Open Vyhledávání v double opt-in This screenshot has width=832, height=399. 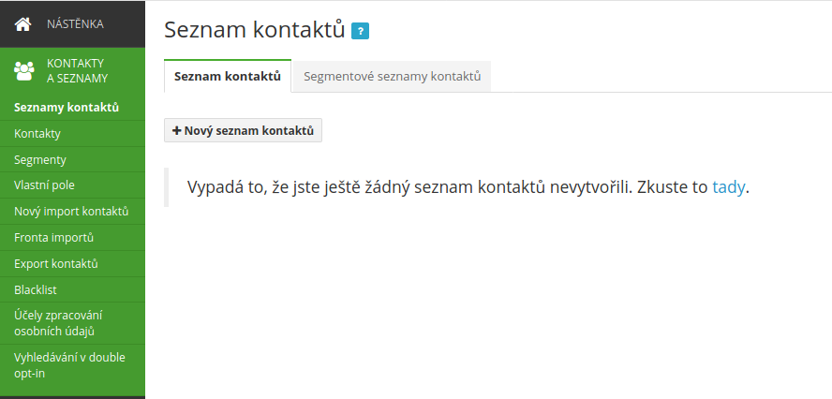[73, 365]
